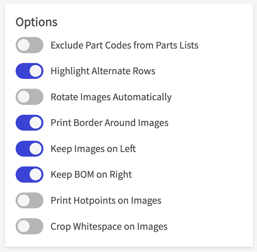Click the white knob on Keep BOM on Right

pos(36,175)
